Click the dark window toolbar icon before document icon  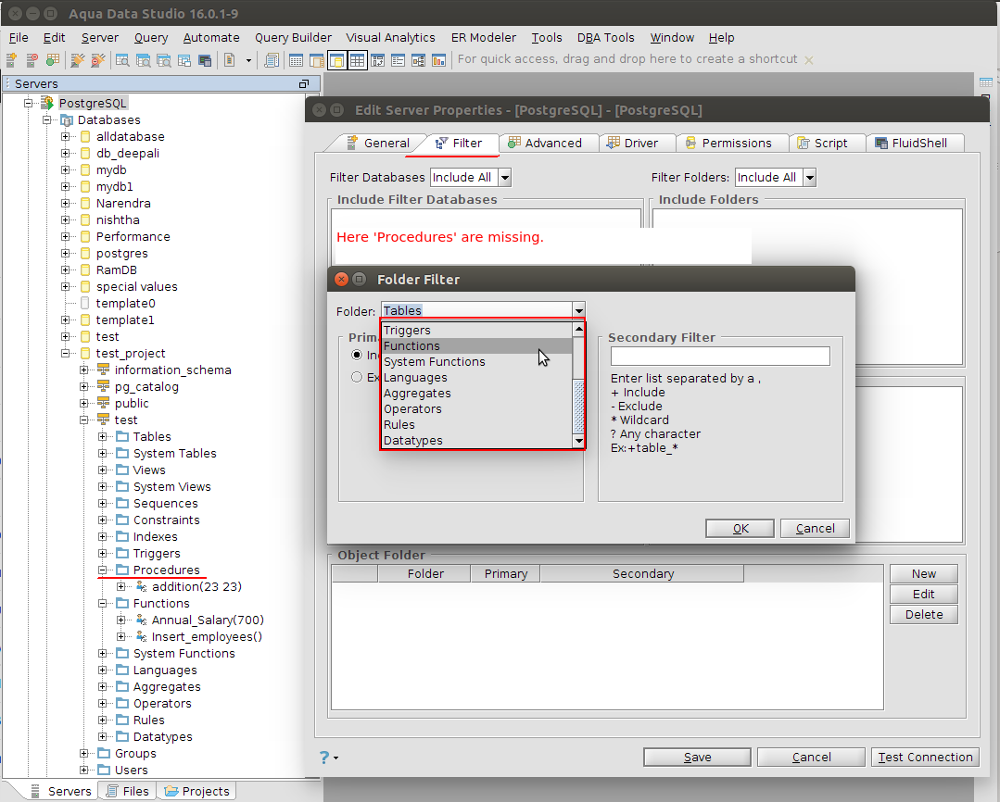[205, 60]
